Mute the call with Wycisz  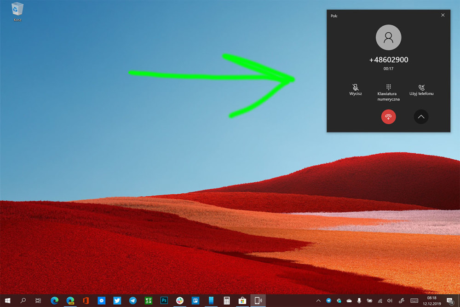(x=355, y=90)
